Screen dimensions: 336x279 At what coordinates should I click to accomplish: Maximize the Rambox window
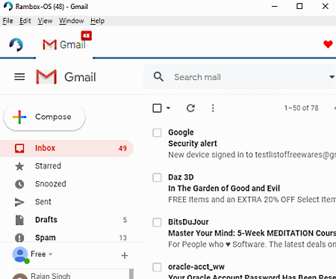(x=299, y=6)
